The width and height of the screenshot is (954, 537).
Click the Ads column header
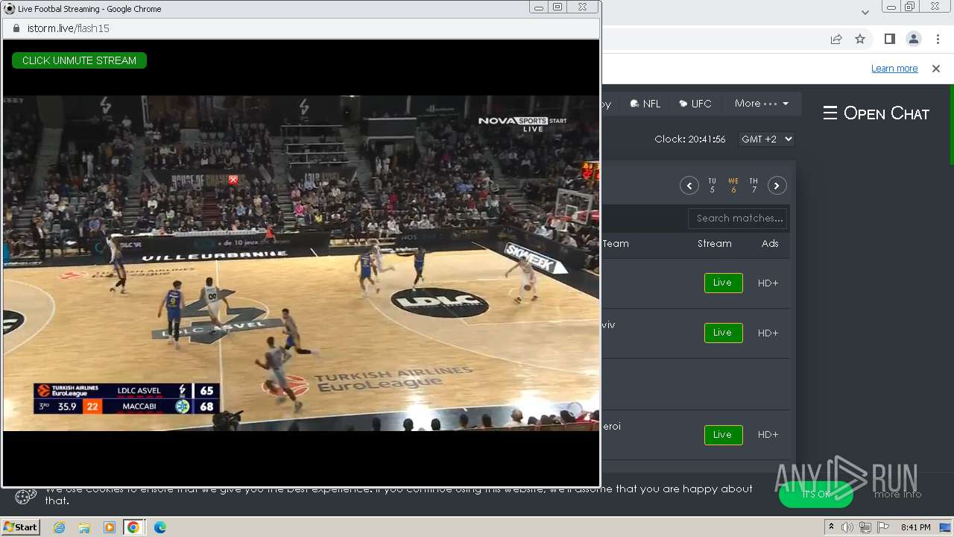coord(770,244)
